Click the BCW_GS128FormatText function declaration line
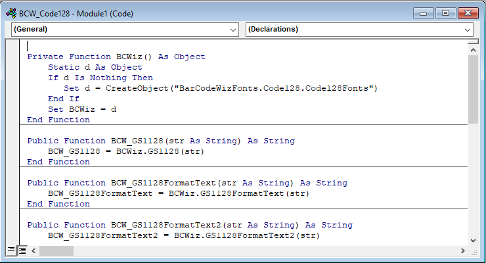 coord(187,183)
